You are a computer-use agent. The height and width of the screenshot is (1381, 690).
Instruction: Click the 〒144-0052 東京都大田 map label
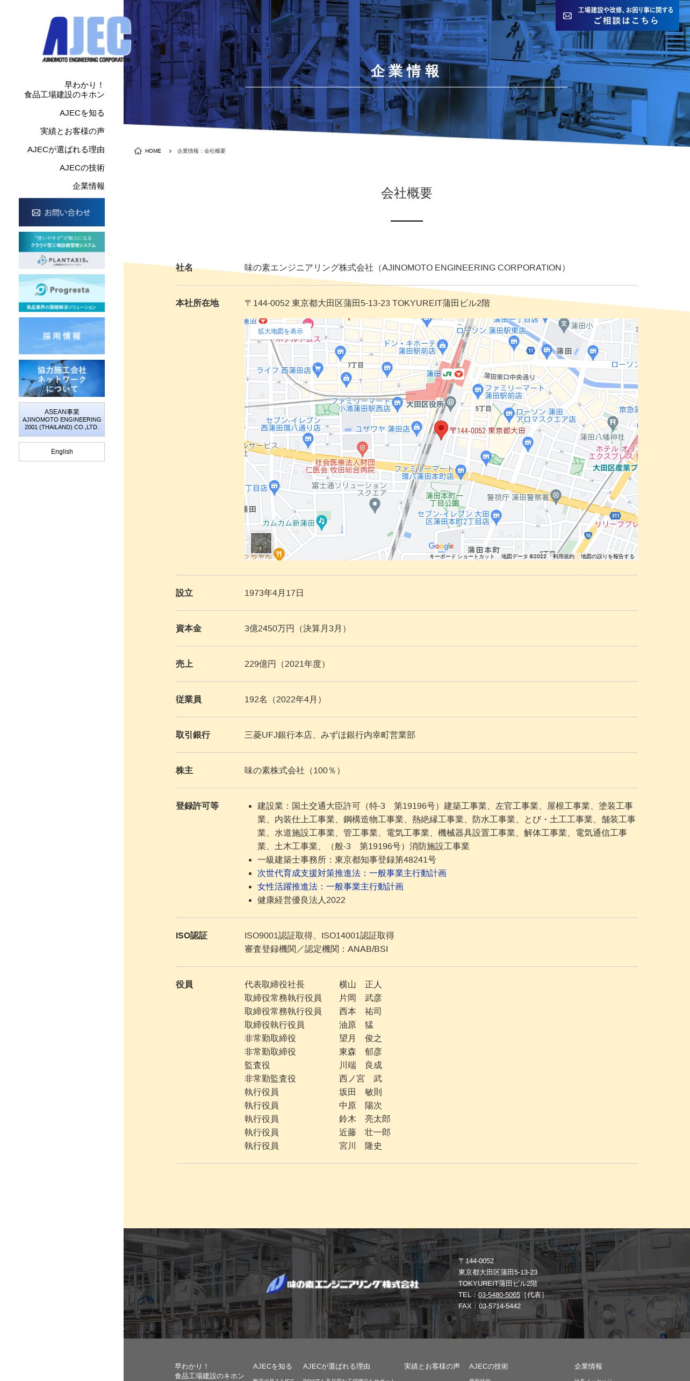487,431
